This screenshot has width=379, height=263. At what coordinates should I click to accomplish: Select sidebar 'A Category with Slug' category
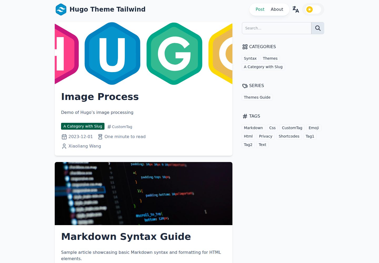(x=263, y=67)
